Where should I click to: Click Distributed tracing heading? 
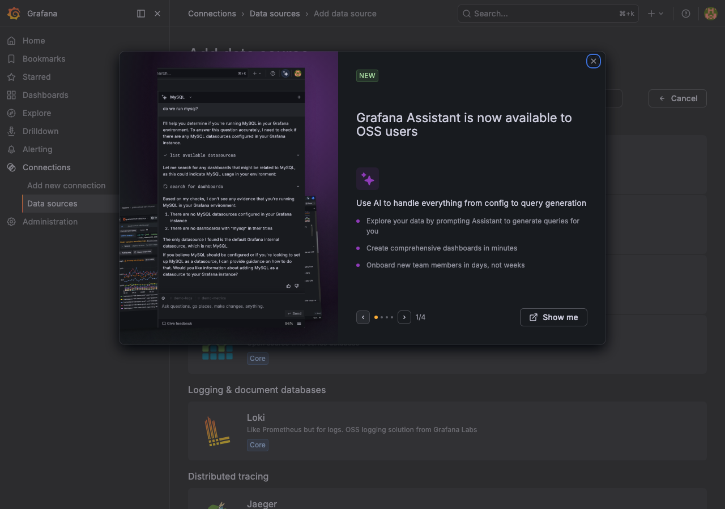228,476
